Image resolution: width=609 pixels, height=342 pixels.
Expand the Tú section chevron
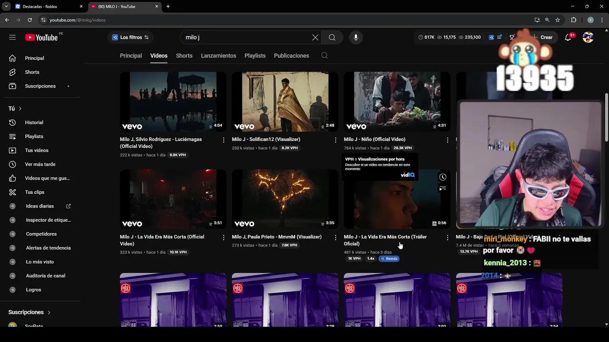coord(20,109)
